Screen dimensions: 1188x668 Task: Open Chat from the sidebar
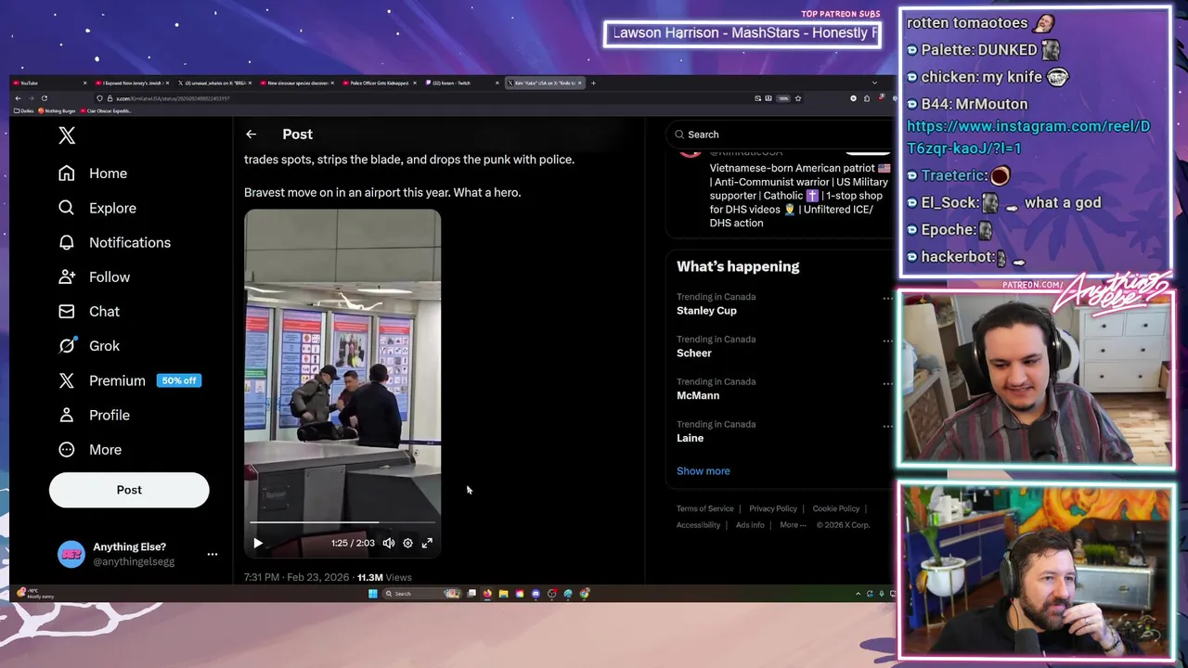coord(89,311)
